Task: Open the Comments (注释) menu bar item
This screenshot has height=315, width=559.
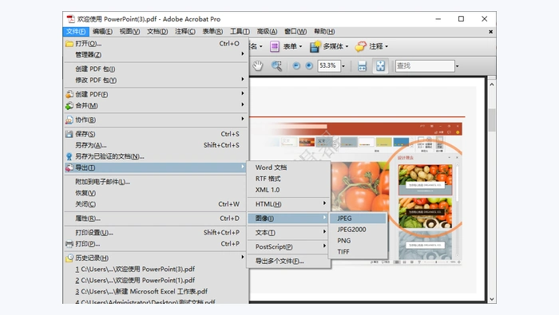Action: tap(185, 32)
